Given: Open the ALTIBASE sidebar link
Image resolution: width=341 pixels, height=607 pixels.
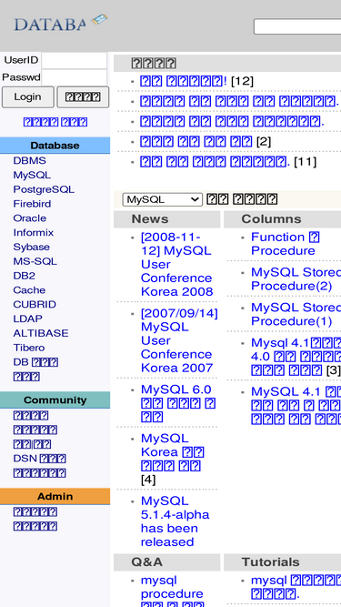Looking at the screenshot, I should [41, 333].
